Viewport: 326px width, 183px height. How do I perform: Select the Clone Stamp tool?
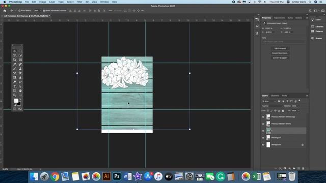coord(20,69)
